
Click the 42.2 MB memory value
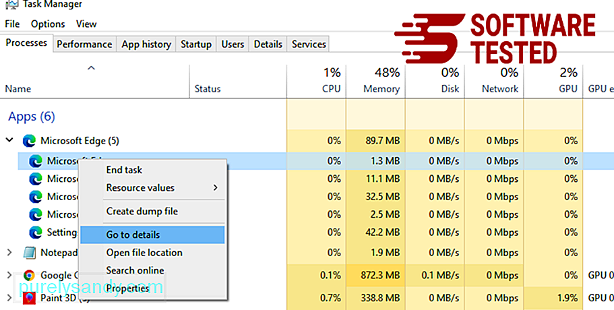[383, 232]
